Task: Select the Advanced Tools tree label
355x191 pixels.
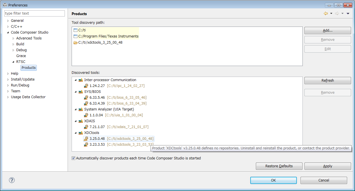Action: (x=29, y=38)
